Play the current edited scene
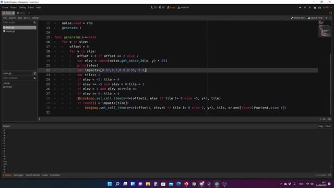 (x=315, y=7)
